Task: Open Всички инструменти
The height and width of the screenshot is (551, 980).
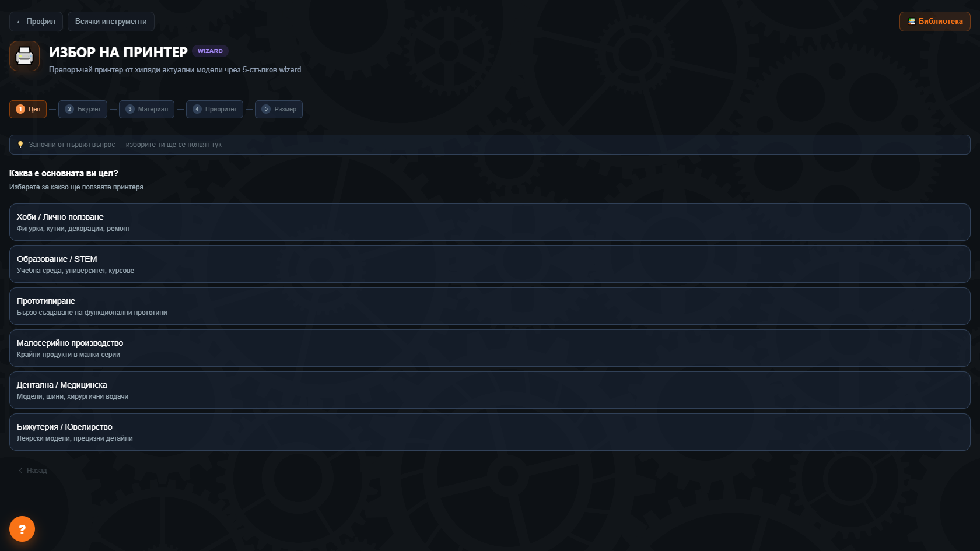Action: tap(111, 22)
